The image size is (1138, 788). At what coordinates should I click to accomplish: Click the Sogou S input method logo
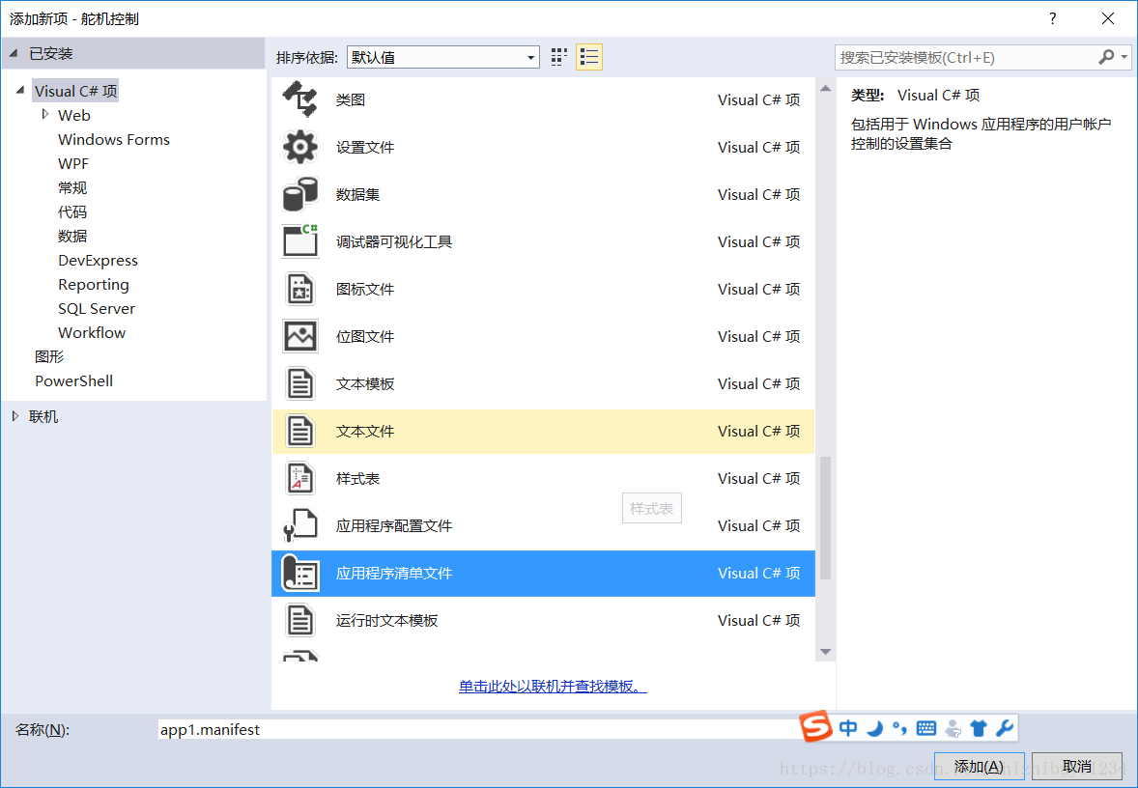[815, 726]
